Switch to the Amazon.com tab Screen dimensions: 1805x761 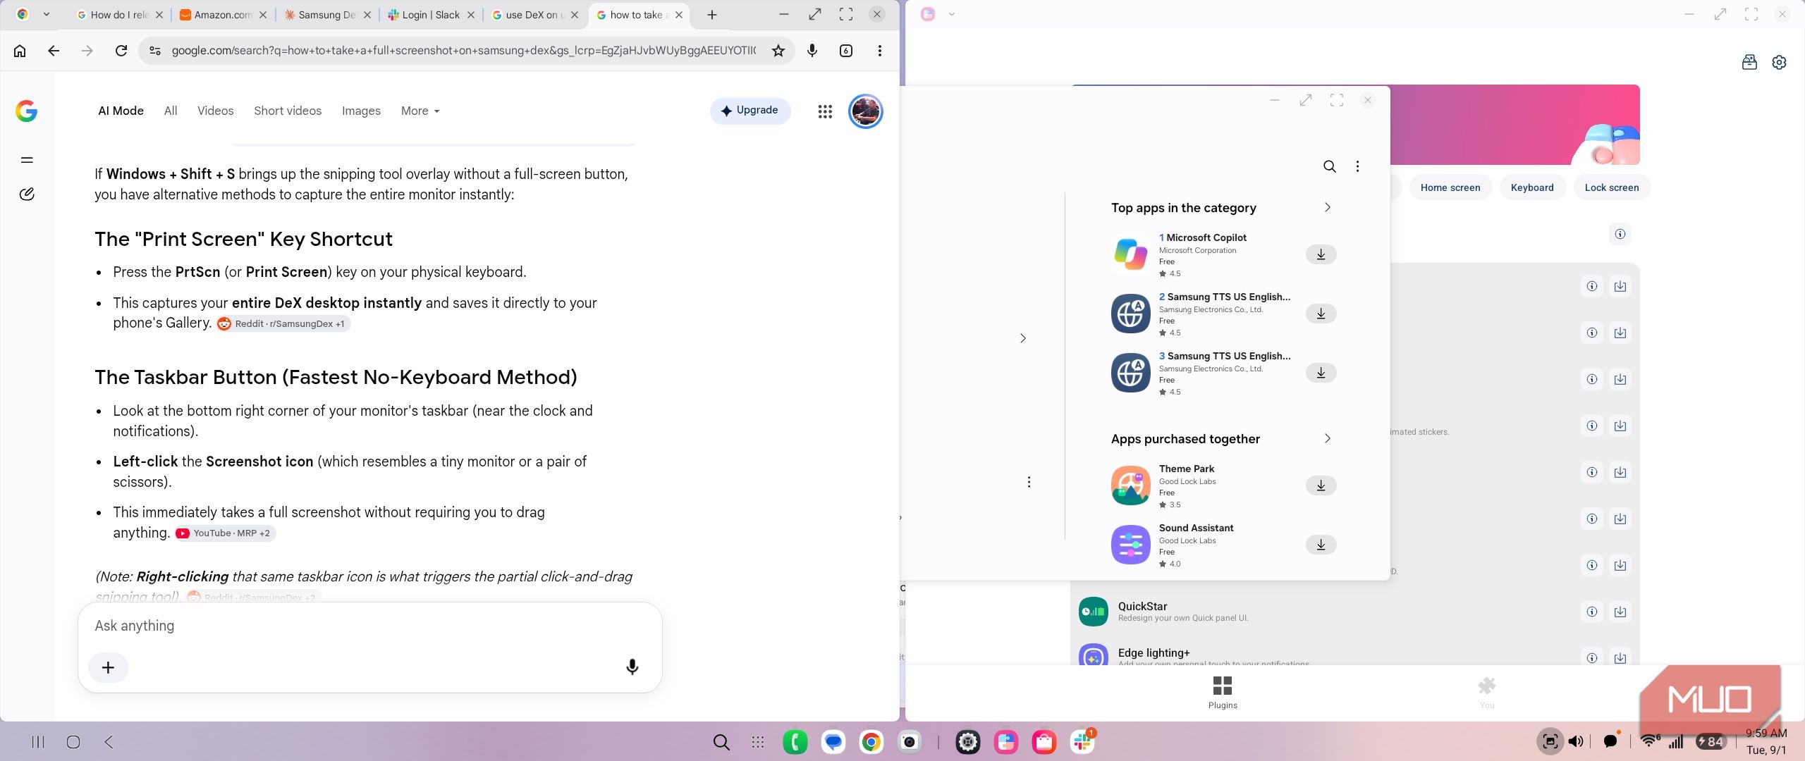coord(224,15)
